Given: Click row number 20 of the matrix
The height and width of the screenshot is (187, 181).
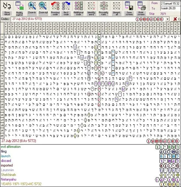Looking at the screenshot, I should 2,136.
